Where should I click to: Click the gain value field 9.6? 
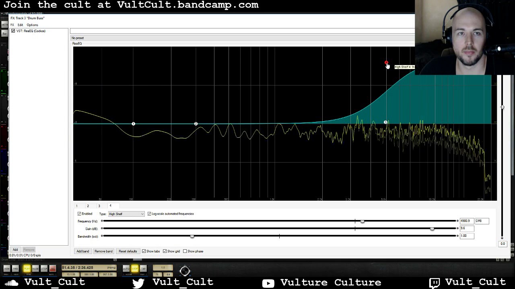coord(467,228)
